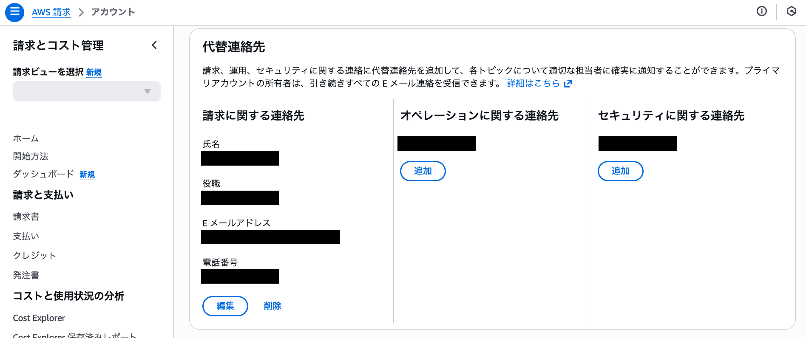Image resolution: width=806 pixels, height=338 pixels.
Task: View the 請求書 page
Action: tap(26, 216)
